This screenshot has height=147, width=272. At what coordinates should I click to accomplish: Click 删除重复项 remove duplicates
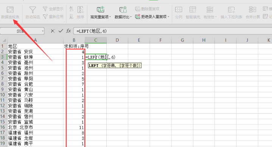(x=147, y=9)
